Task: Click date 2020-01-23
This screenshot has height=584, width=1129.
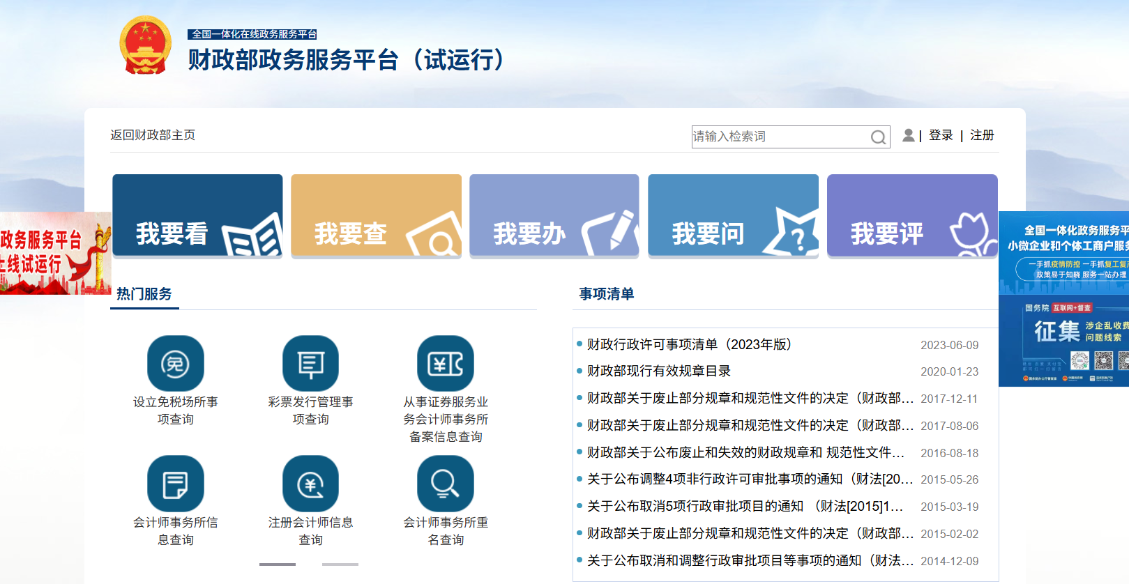Action: click(x=949, y=371)
